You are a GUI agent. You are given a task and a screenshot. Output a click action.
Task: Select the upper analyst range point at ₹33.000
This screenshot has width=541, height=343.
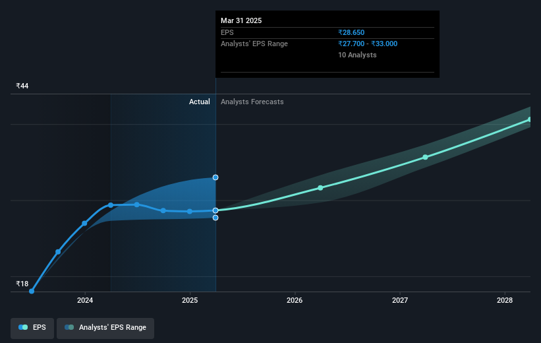coord(215,177)
